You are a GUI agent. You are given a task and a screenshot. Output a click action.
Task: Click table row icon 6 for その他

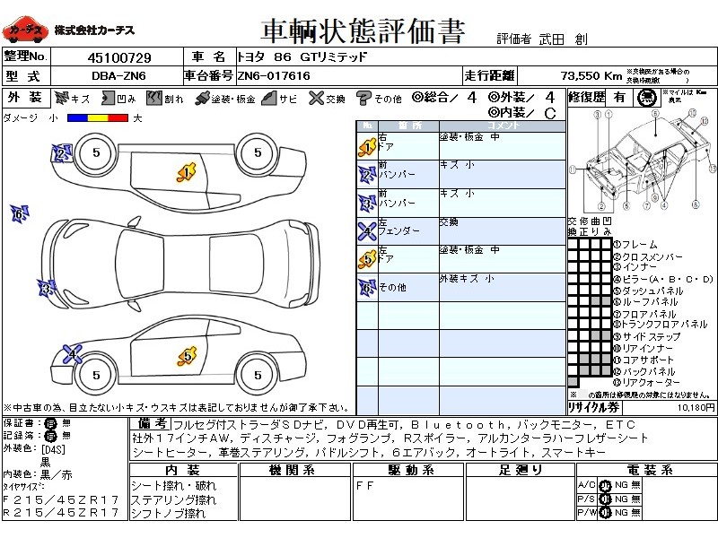367,288
